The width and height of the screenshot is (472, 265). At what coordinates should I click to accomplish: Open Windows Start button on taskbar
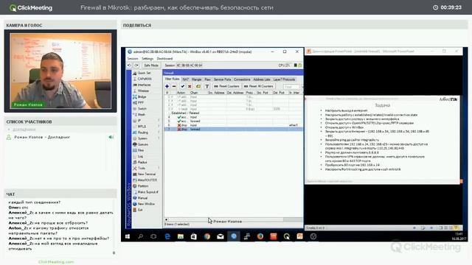[x=128, y=236]
